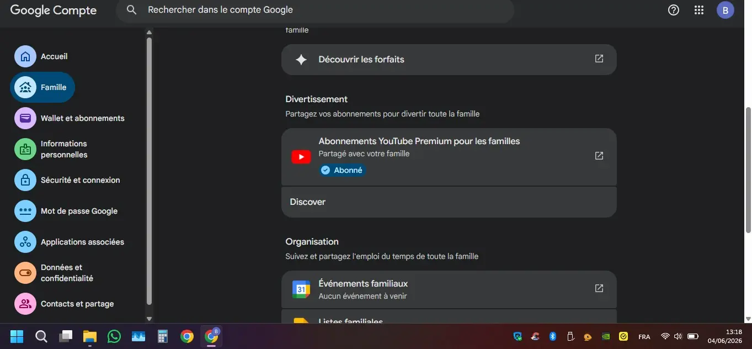
Task: Open Événements familiaux card
Action: (449, 289)
